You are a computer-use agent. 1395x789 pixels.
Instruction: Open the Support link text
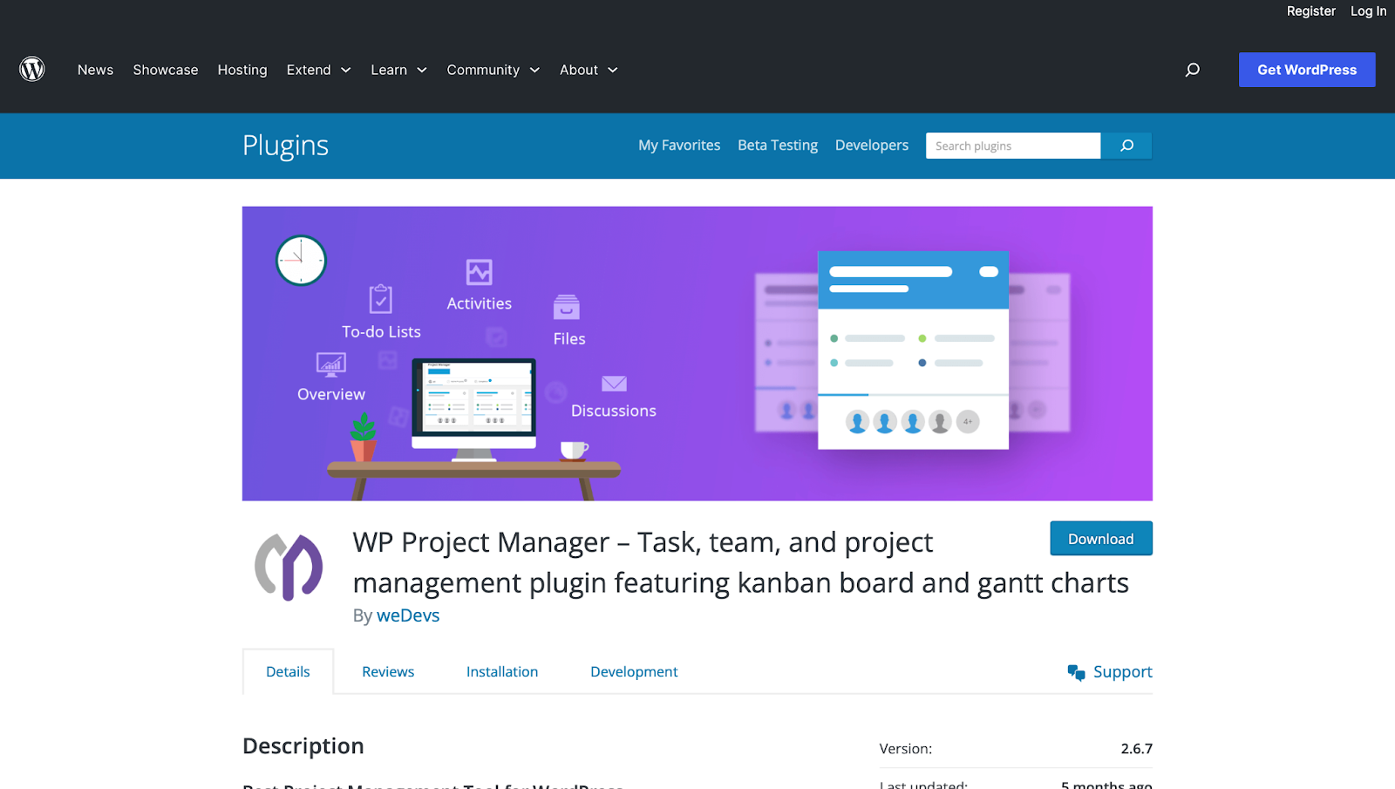(1123, 672)
